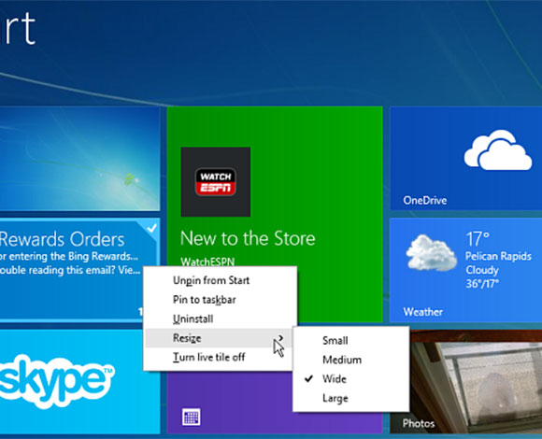This screenshot has width=542, height=439.
Task: Open the Calendar tile icon
Action: 192,417
